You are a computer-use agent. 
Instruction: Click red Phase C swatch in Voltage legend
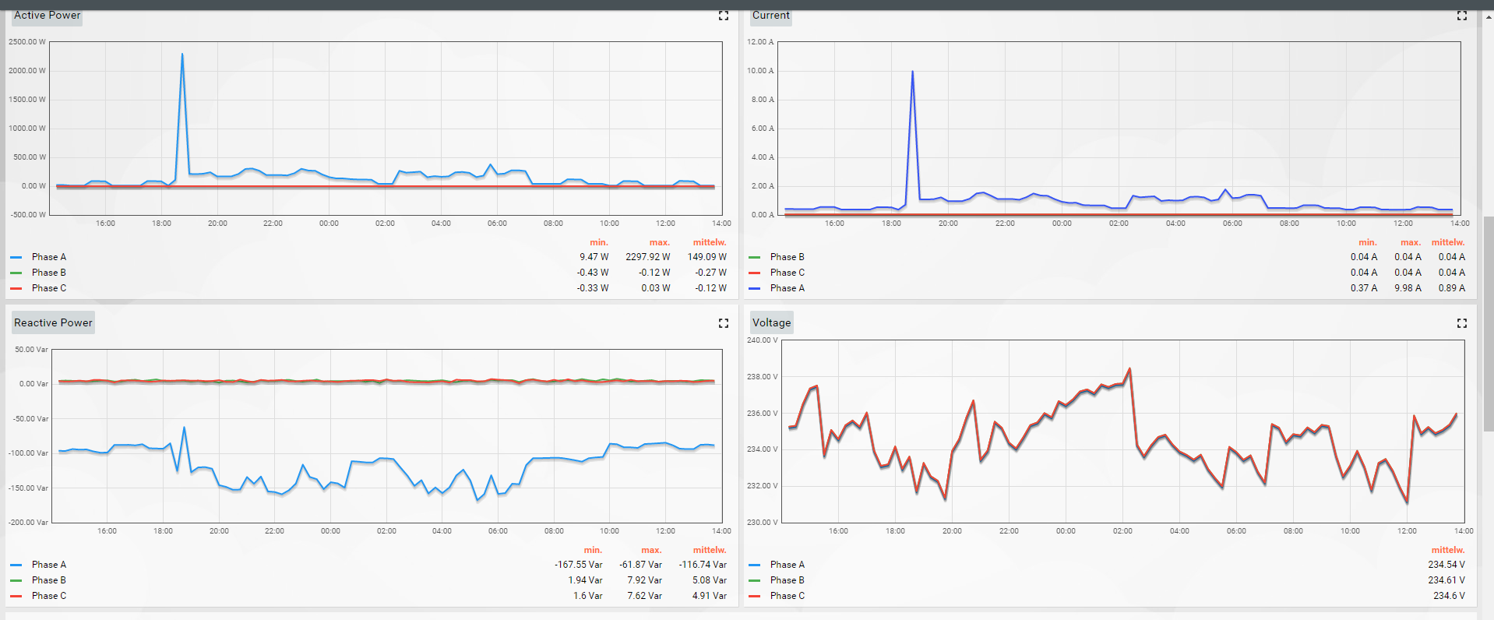(x=754, y=596)
